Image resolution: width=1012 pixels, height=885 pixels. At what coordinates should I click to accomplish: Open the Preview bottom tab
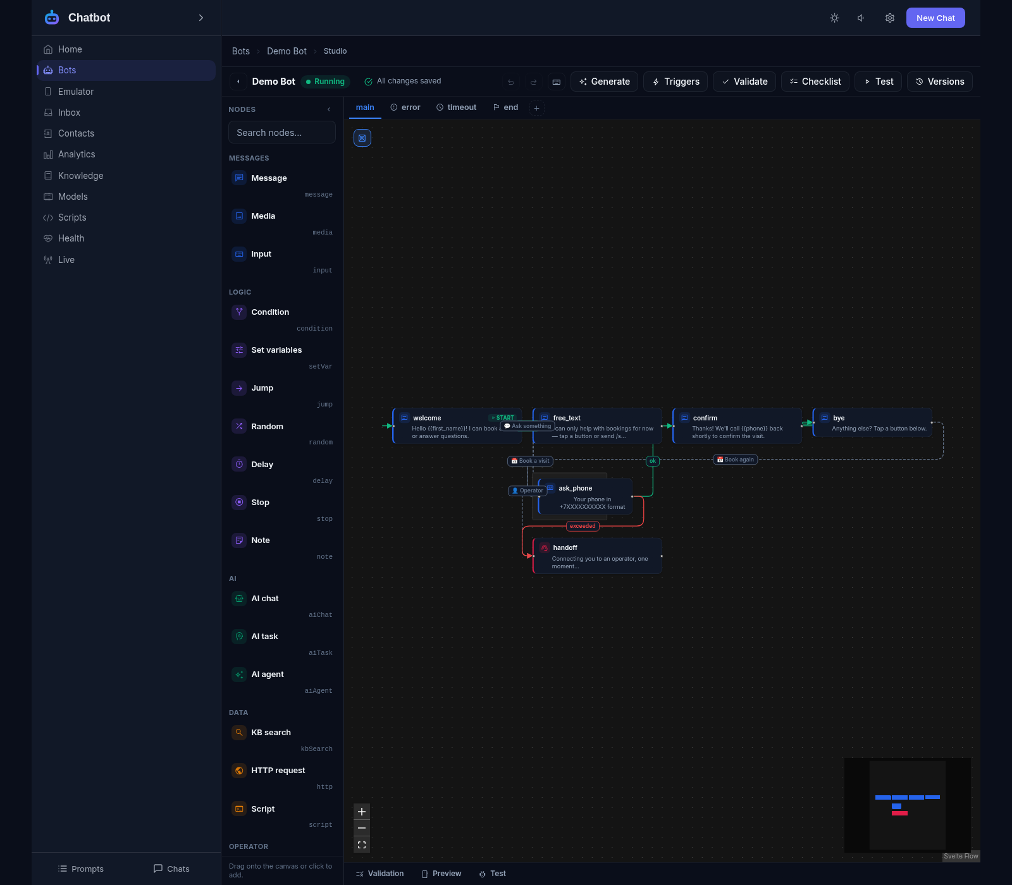pos(441,874)
